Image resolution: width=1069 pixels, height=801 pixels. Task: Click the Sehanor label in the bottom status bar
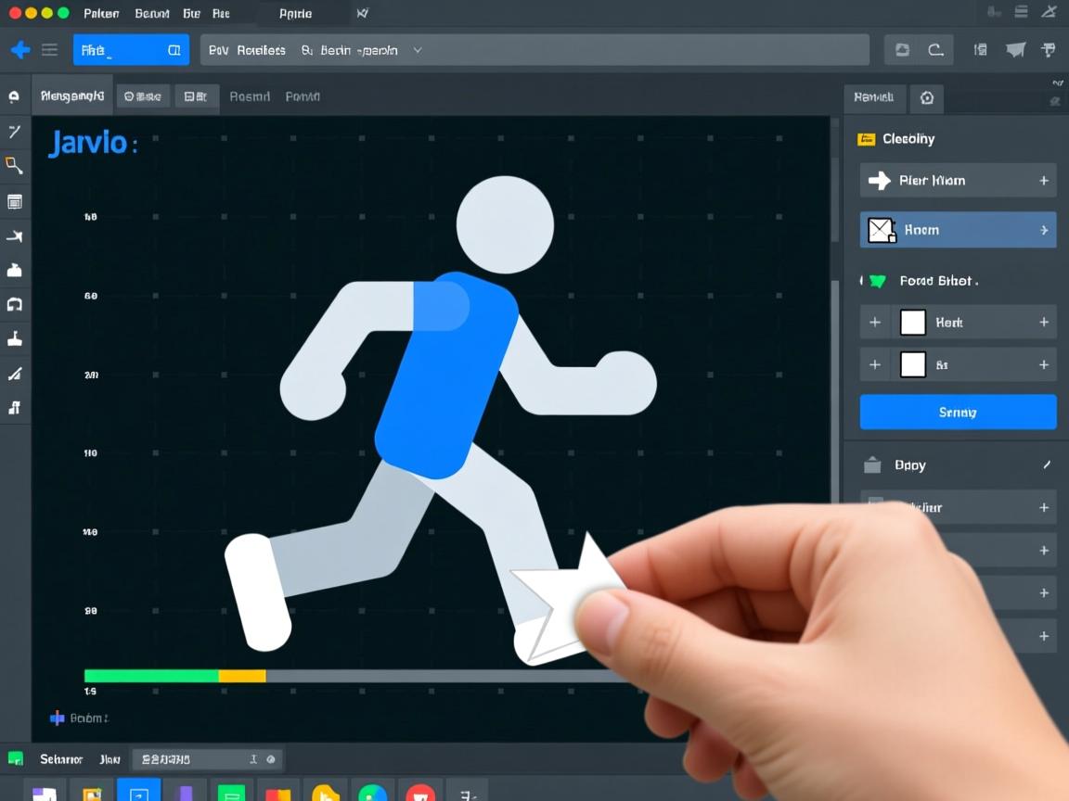(x=61, y=759)
